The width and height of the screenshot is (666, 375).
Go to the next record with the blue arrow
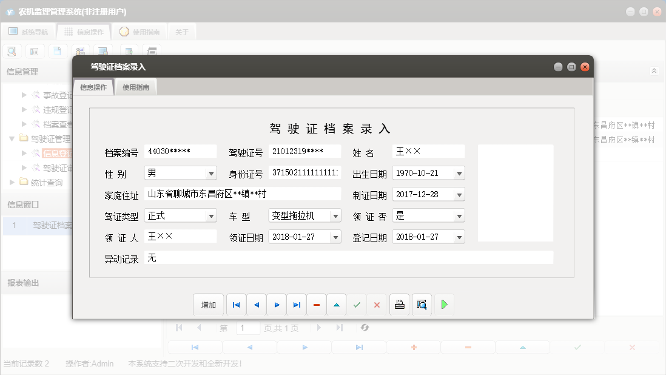[x=277, y=304]
